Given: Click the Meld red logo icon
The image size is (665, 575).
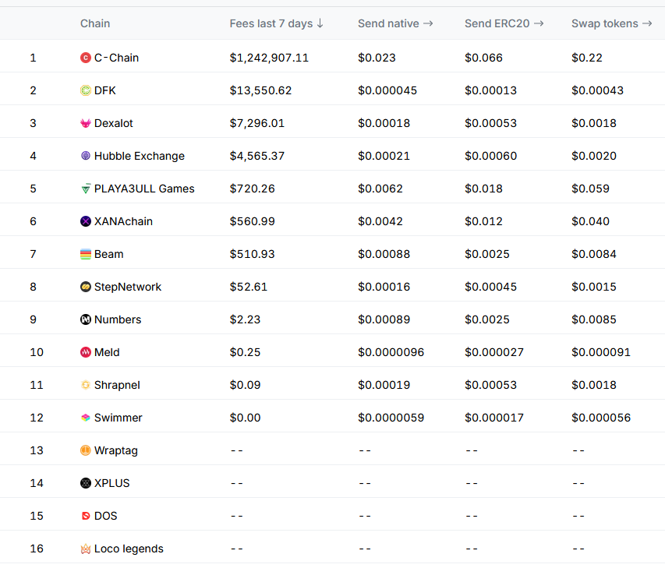Looking at the screenshot, I should [x=86, y=352].
